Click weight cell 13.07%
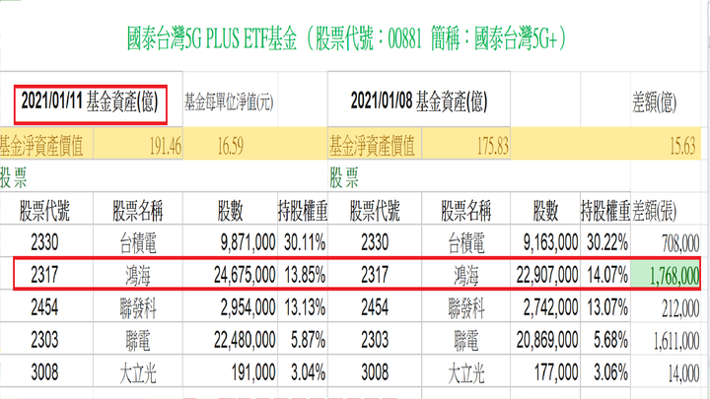 (x=607, y=307)
